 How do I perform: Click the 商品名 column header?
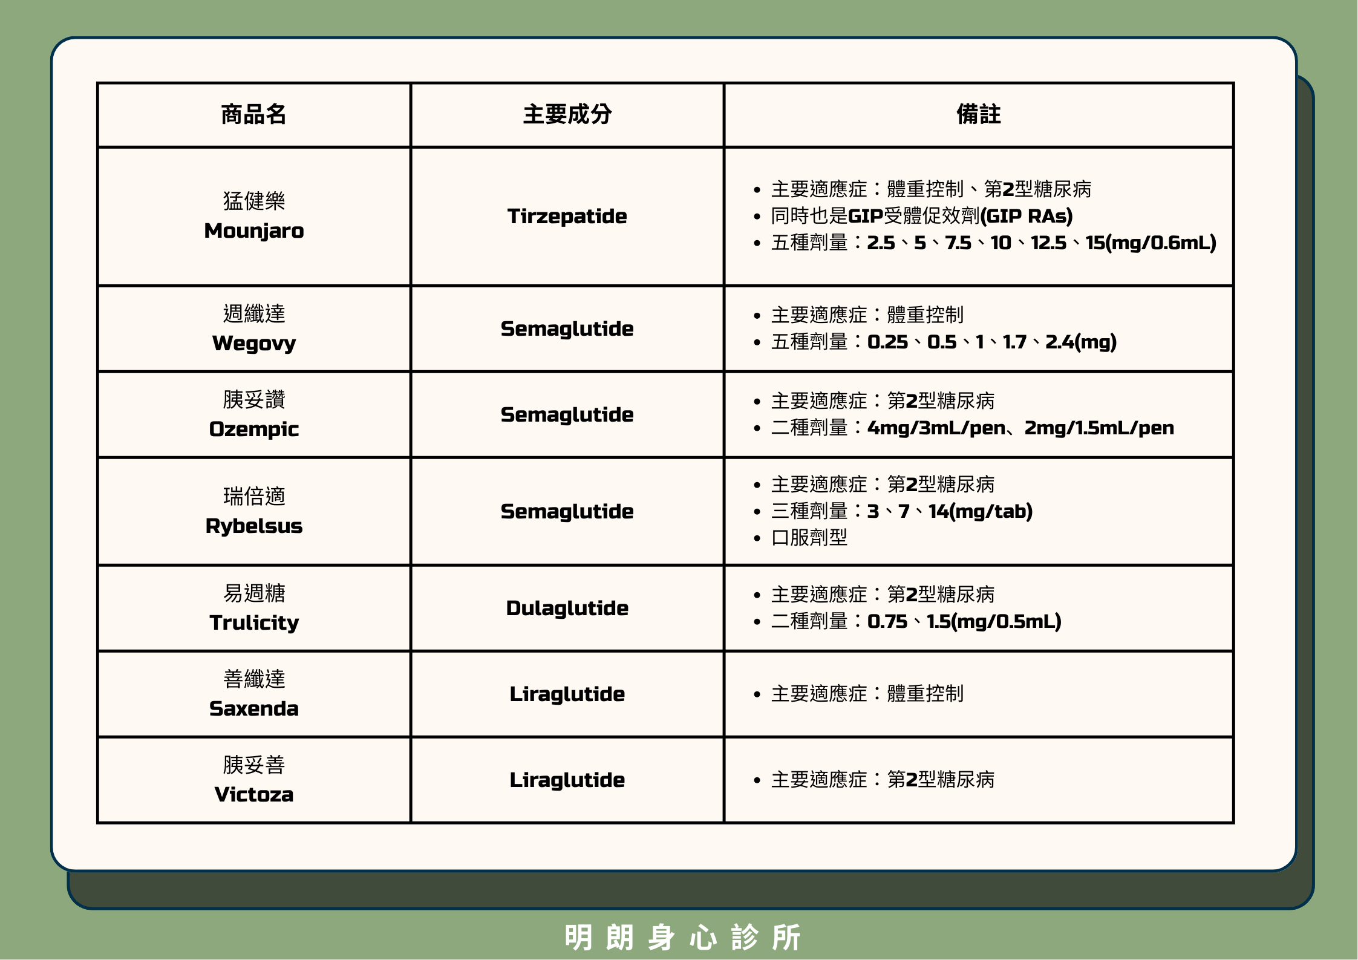tap(253, 114)
